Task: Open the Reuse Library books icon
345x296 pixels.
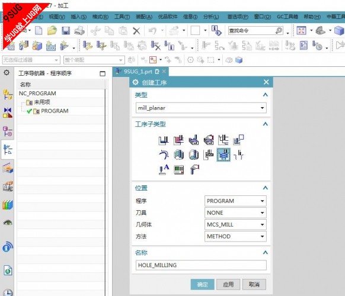Action: 8,205
